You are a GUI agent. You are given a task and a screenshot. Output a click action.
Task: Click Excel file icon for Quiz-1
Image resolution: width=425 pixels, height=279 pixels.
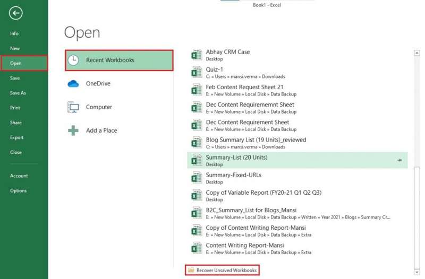[x=197, y=73]
